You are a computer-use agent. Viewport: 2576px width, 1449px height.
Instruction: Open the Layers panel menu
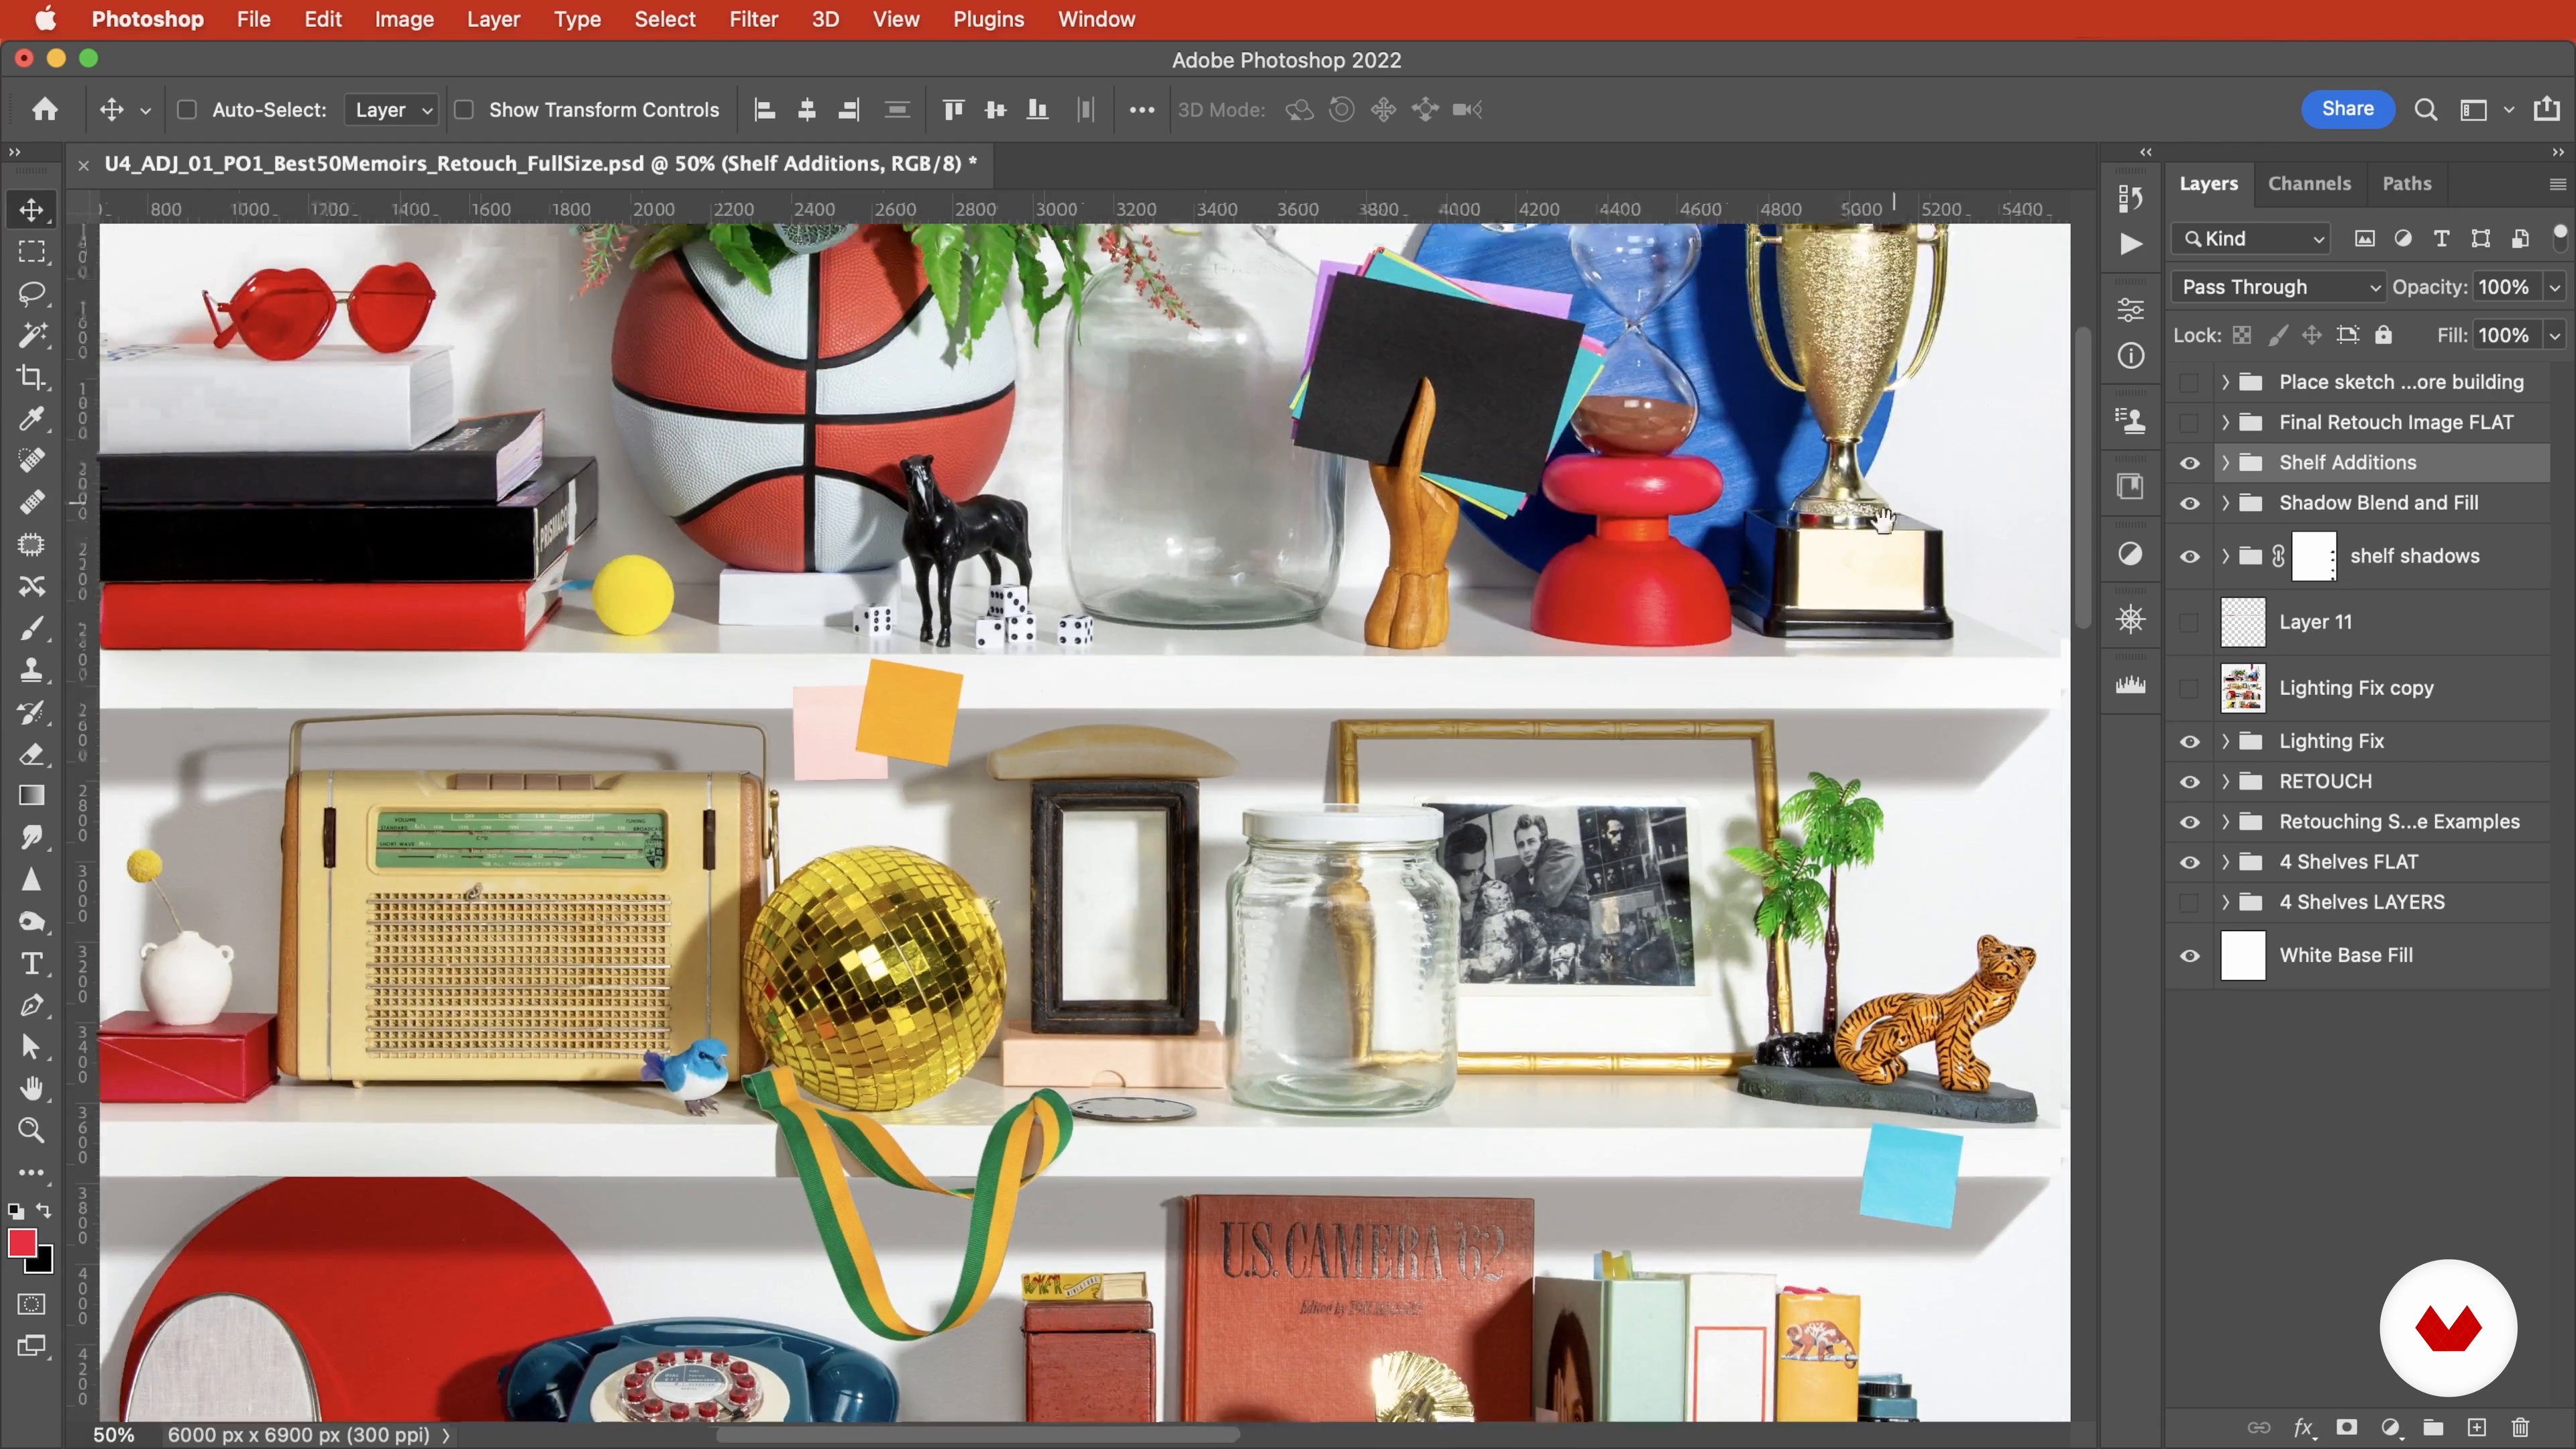pyautogui.click(x=2558, y=184)
